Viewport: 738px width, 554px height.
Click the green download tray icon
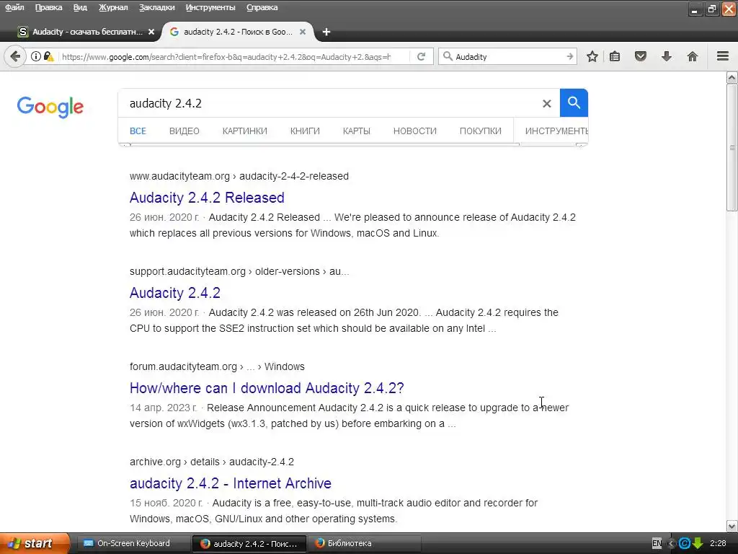(698, 543)
